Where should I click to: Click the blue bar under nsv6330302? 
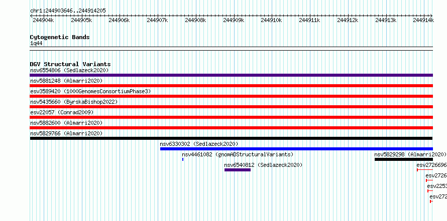click(x=296, y=149)
